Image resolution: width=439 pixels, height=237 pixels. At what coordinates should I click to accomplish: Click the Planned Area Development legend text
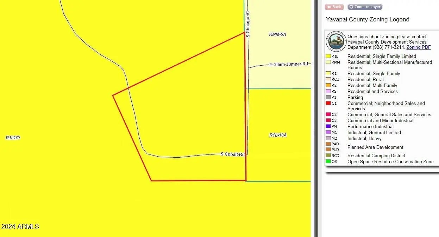[x=375, y=147]
